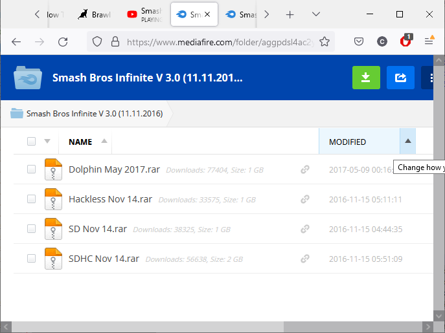This screenshot has height=333, width=445.
Task: Click the mediafire.com URL address bar
Action: point(220,42)
